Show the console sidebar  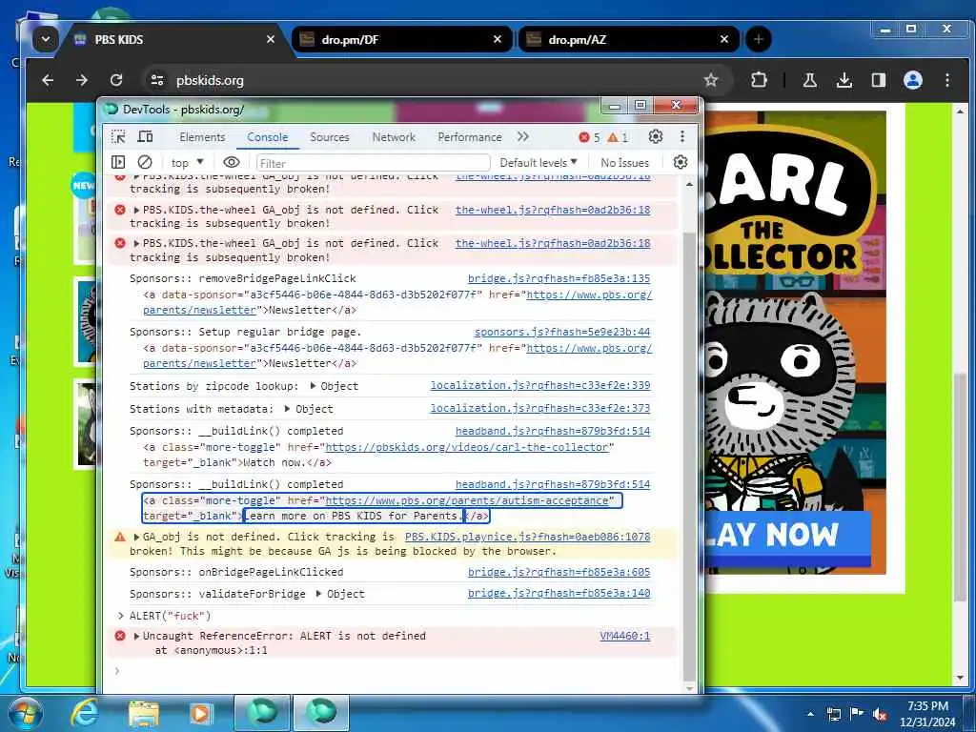point(117,162)
